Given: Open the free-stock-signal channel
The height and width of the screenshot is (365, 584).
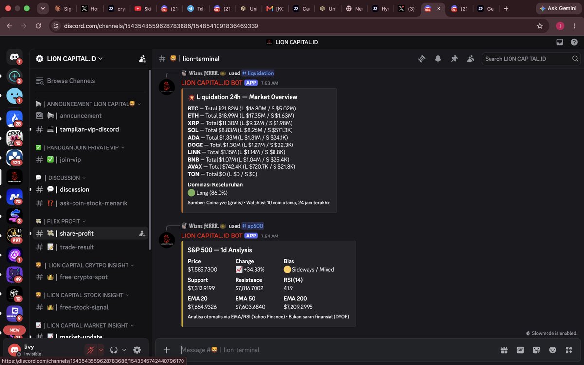Looking at the screenshot, I should click(x=91, y=307).
